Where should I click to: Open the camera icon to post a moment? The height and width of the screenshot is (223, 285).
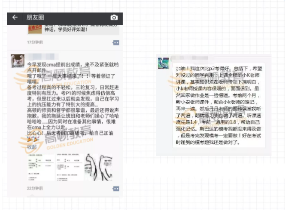point(114,17)
